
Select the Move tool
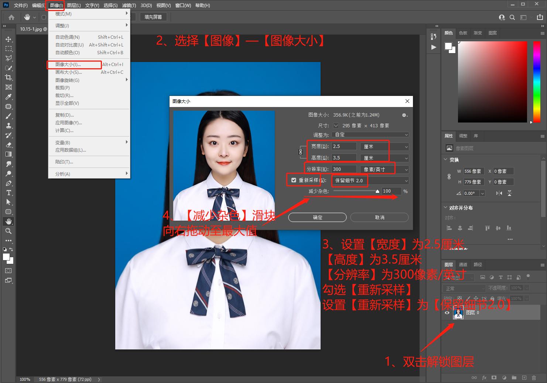(8, 39)
